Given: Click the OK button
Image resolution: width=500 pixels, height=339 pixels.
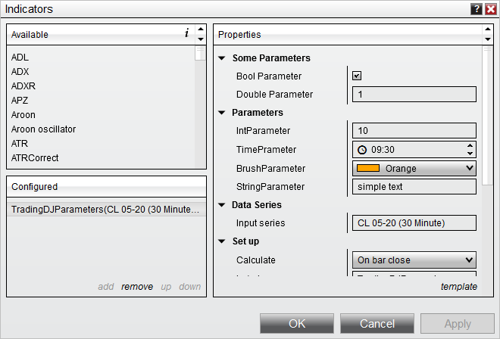Looking at the screenshot, I should coord(297,323).
